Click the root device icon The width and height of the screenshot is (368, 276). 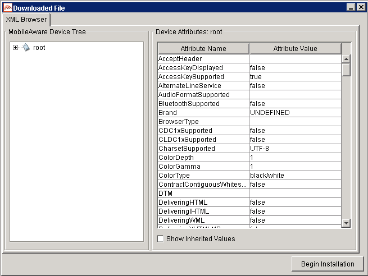click(26, 48)
